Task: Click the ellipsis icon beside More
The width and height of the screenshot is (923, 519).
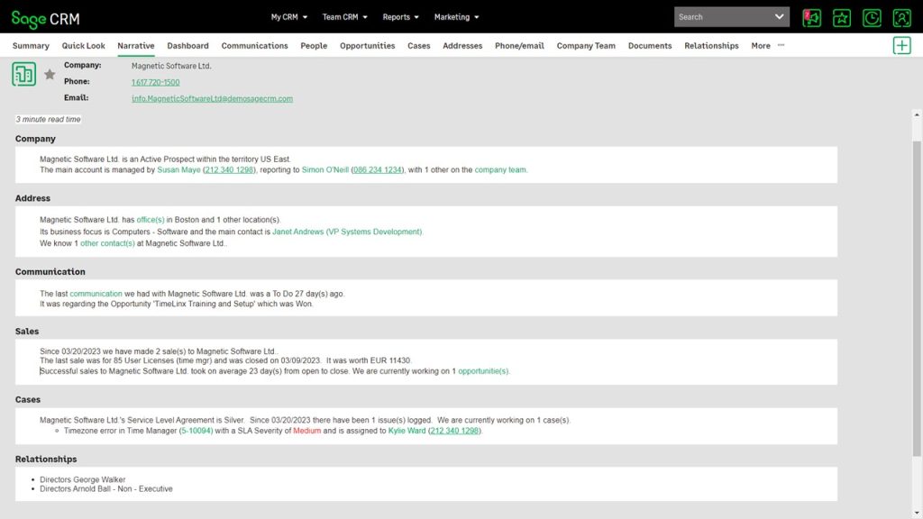Action: click(781, 45)
